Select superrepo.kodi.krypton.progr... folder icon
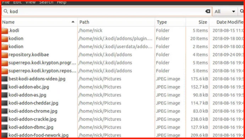The height and width of the screenshot is (139, 245). pyautogui.click(x=5, y=63)
